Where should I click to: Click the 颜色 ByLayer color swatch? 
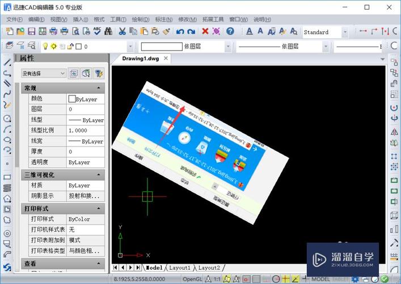(72, 99)
